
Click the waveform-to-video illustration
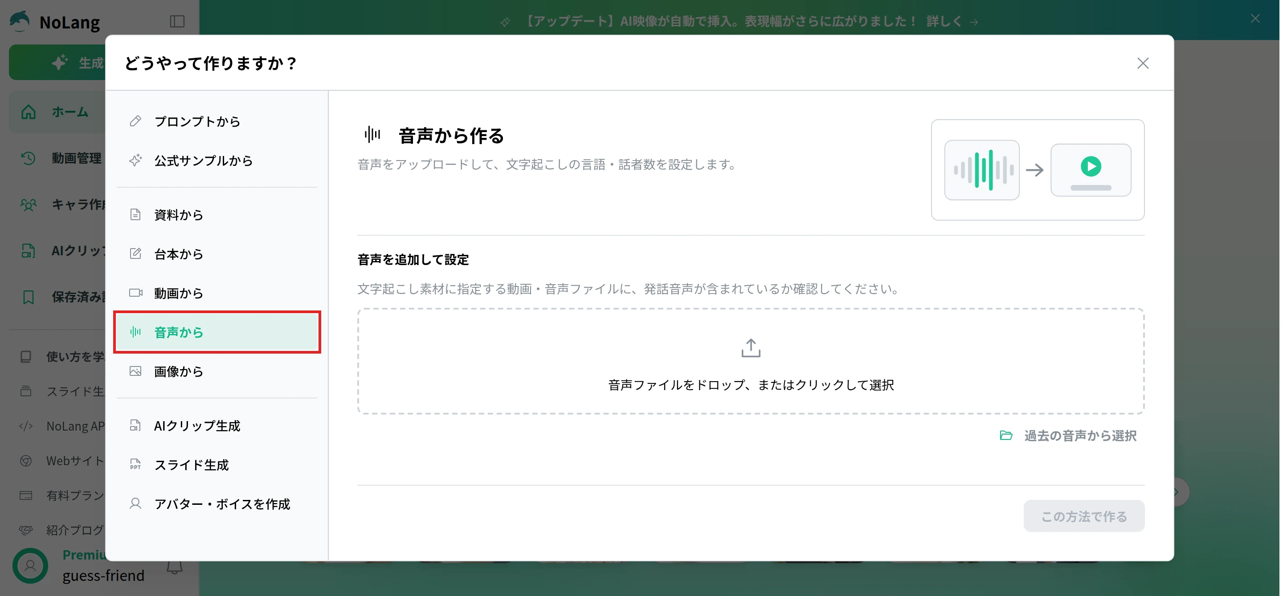(1038, 170)
